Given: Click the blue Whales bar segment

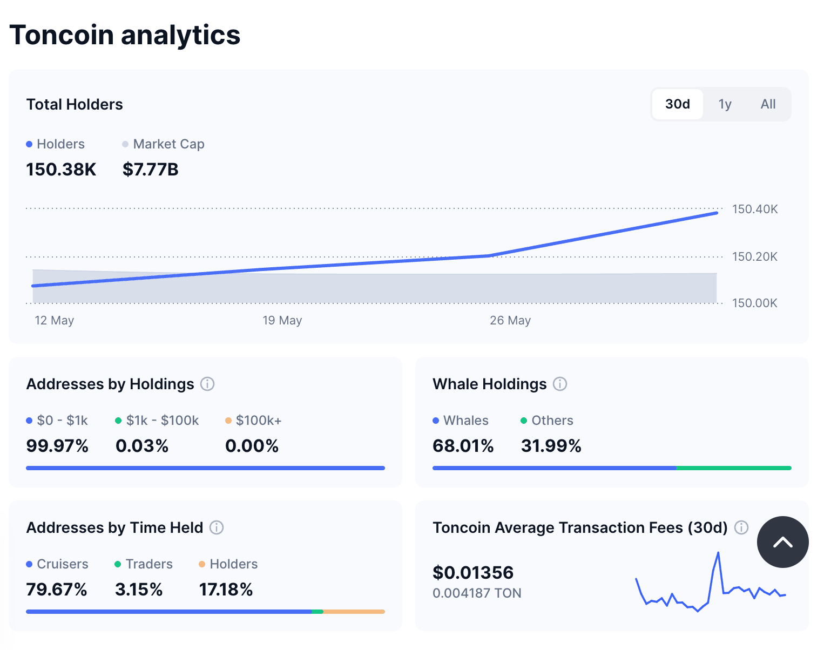Looking at the screenshot, I should (555, 468).
